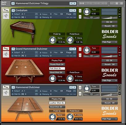Image resolution: width=126 pixels, height=125 pixels.
Task: Adjust Cimbalom pan slider
Action: (x=91, y=18)
